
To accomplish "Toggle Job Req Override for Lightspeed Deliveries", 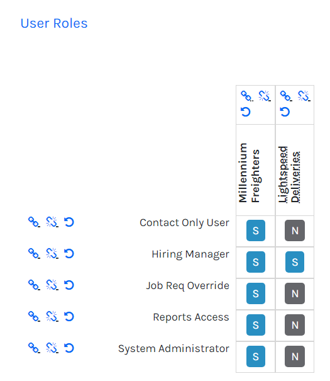I will tap(295, 293).
